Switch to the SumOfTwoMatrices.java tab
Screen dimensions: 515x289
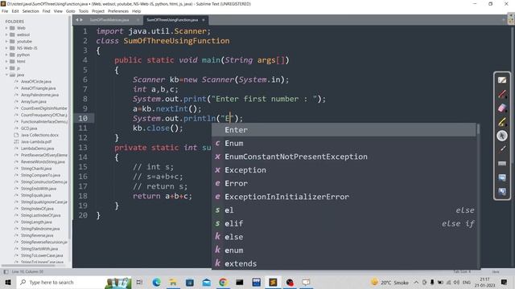[x=109, y=20]
